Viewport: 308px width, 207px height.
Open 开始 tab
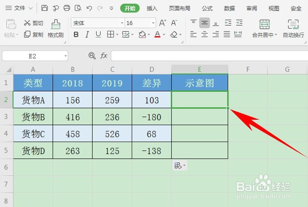click(130, 8)
